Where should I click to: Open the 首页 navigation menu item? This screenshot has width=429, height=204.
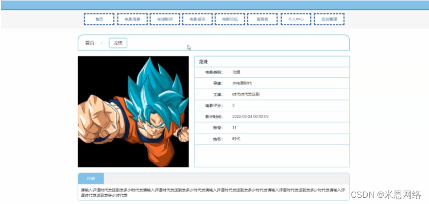99,19
